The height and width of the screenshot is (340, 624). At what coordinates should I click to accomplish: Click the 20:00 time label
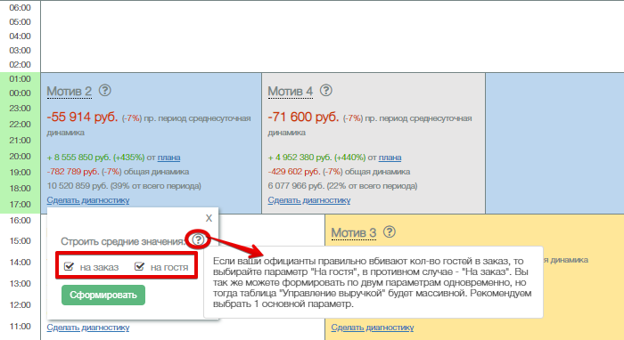(20, 157)
